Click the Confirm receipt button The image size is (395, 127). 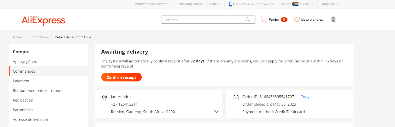pos(122,77)
